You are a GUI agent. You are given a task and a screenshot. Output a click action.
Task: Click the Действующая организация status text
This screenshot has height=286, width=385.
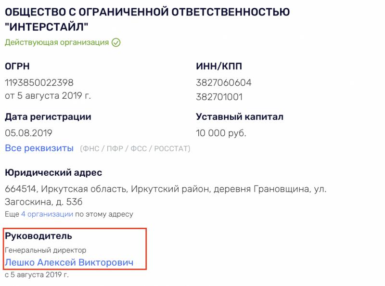[57, 42]
